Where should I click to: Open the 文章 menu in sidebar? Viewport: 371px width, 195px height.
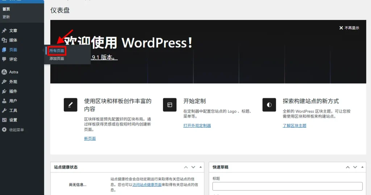[x=13, y=30]
